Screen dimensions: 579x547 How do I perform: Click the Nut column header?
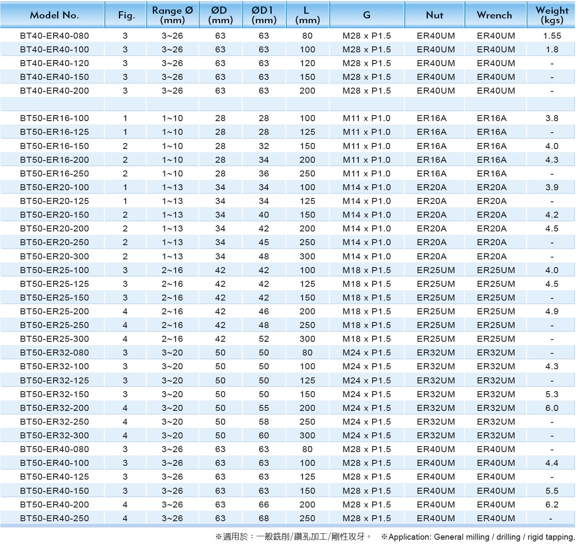[x=434, y=15]
